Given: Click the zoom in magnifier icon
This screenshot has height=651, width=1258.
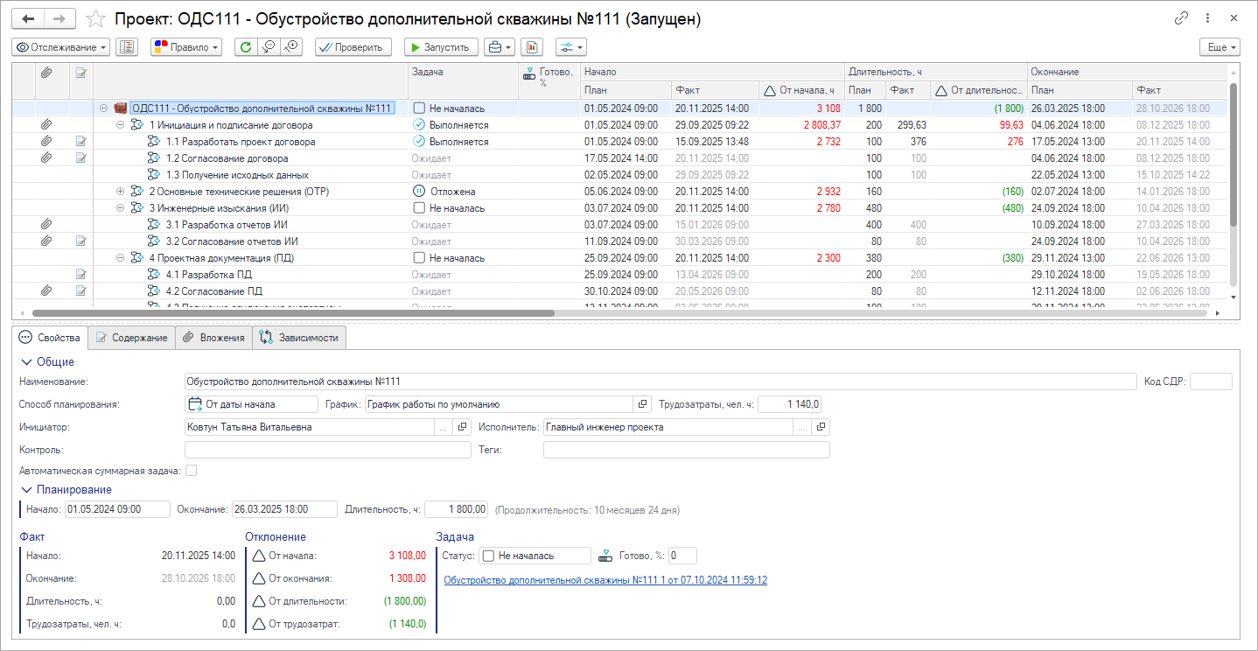Looking at the screenshot, I should click(x=291, y=47).
